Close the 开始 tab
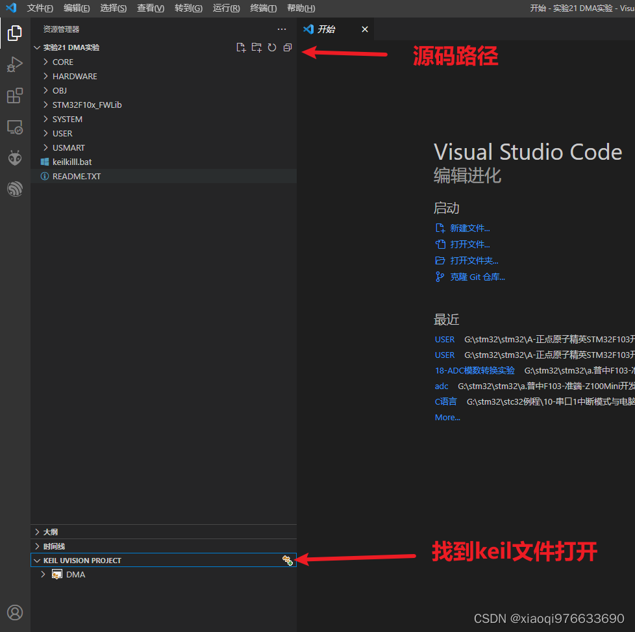Image resolution: width=635 pixels, height=632 pixels. (365, 29)
